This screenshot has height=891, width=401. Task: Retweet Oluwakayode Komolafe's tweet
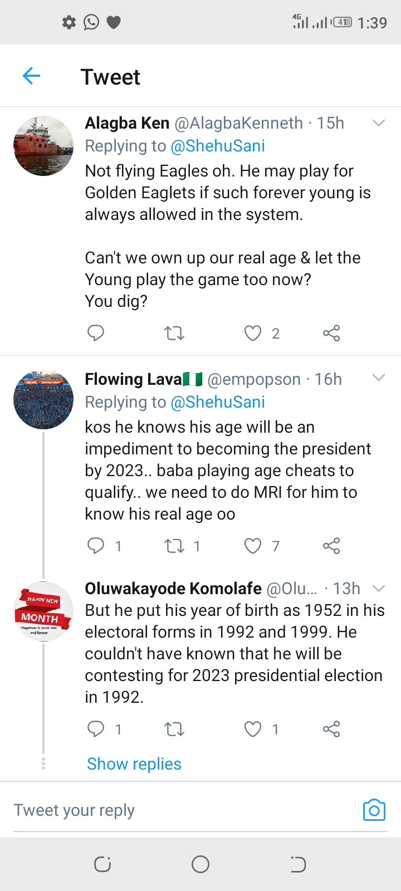click(174, 729)
